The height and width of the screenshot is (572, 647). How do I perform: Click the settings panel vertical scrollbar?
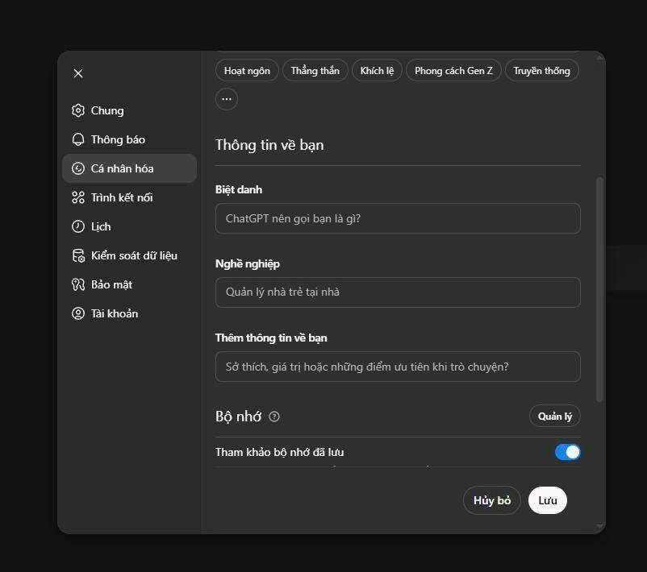(x=599, y=290)
